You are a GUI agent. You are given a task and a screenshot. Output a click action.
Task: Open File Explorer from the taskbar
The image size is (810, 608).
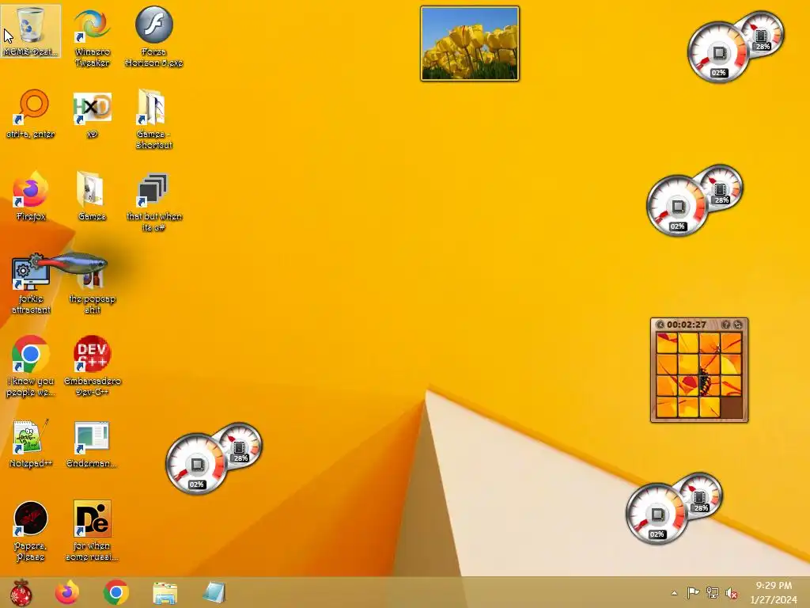pos(165,593)
